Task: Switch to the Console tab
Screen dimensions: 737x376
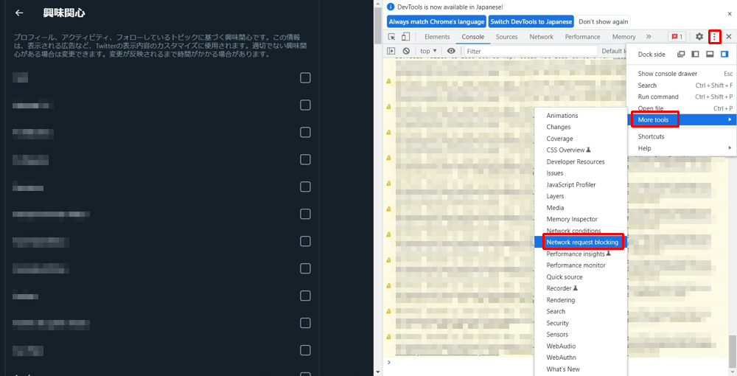Action: 473,37
